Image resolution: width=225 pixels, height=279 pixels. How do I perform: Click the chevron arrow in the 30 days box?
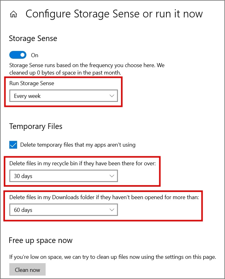tap(112, 176)
